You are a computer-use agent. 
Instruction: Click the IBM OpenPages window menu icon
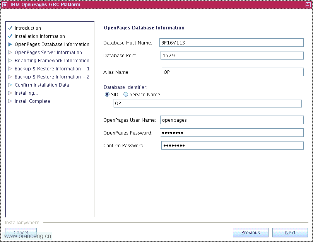(5, 5)
